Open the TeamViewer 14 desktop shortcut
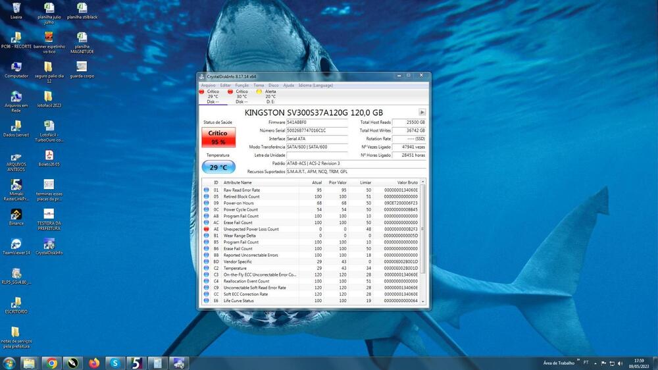This screenshot has height=370, width=658. [16, 244]
